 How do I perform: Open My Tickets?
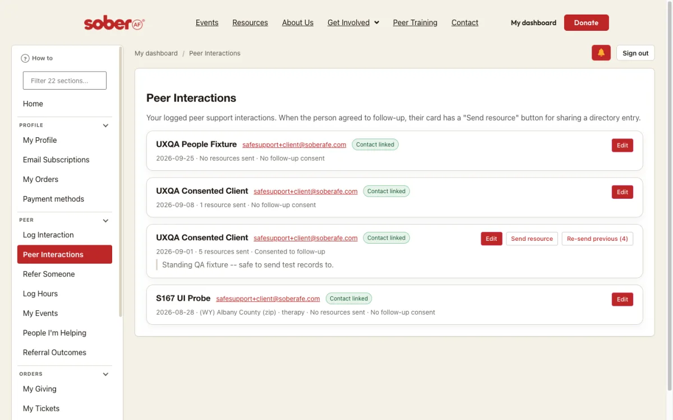pyautogui.click(x=64, y=408)
